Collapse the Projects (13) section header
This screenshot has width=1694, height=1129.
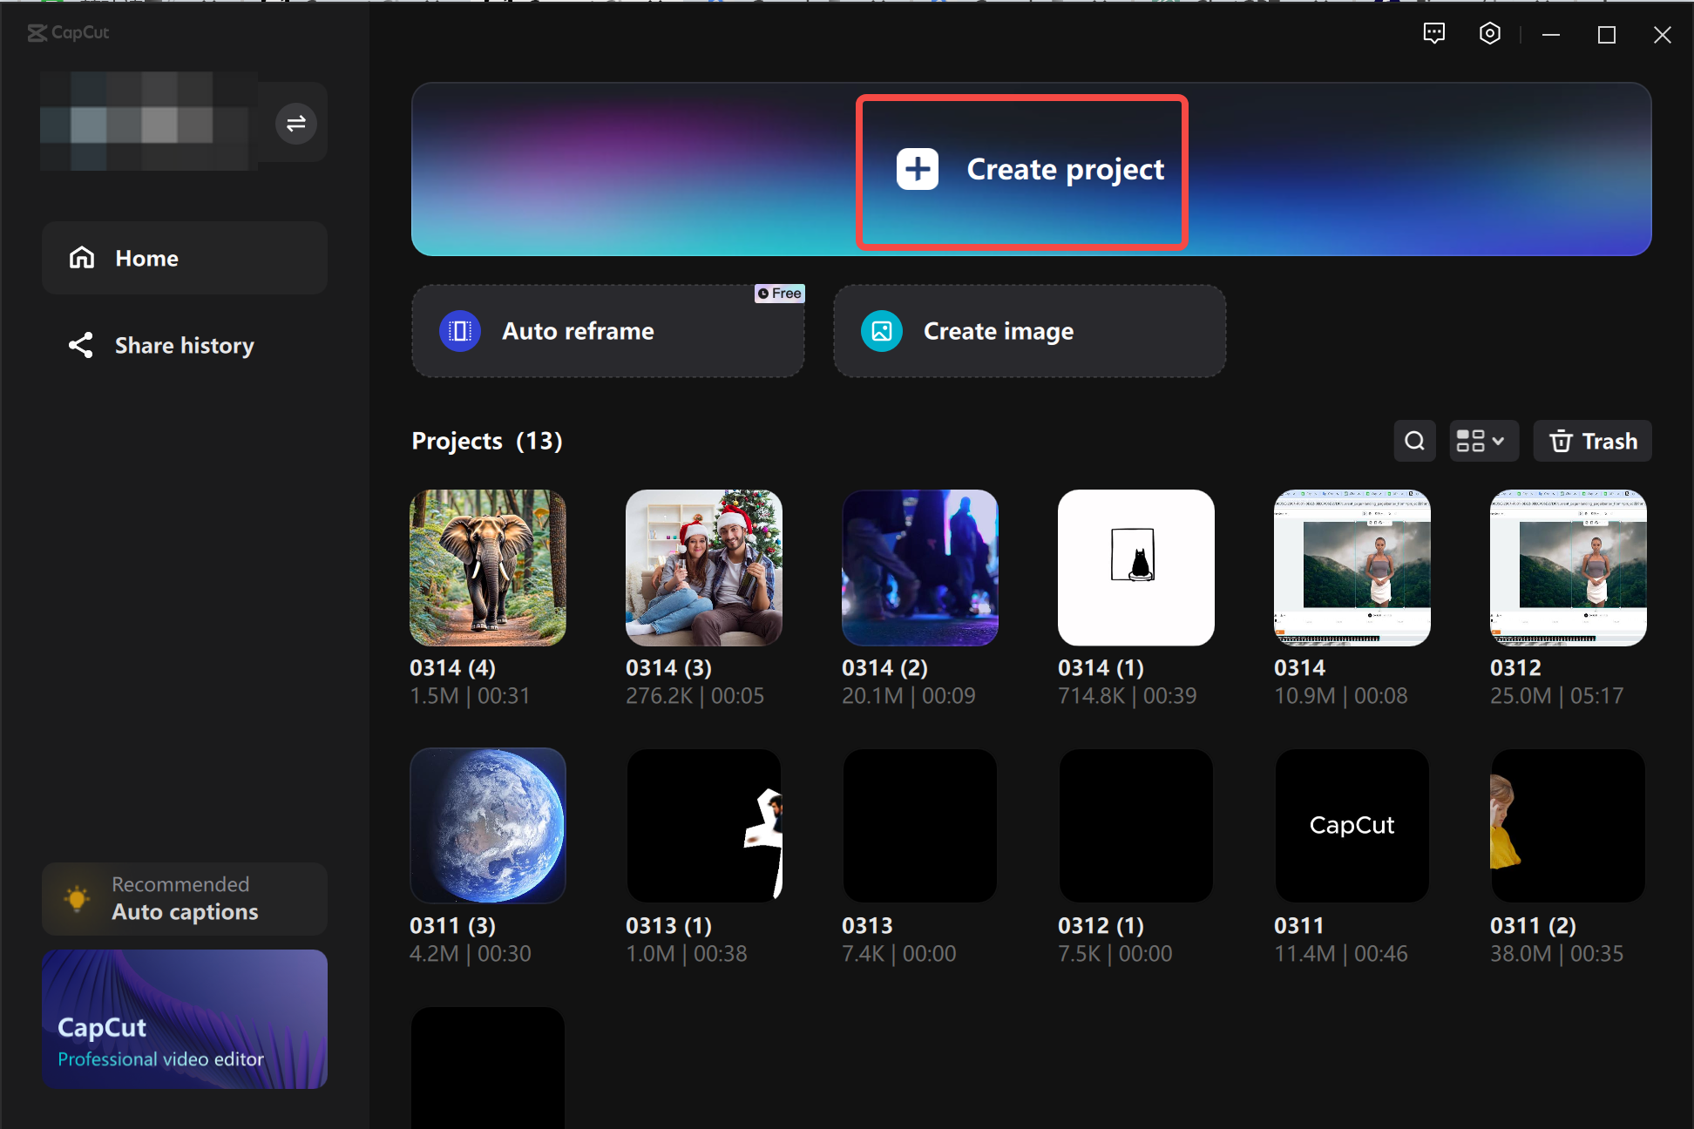pyautogui.click(x=486, y=441)
